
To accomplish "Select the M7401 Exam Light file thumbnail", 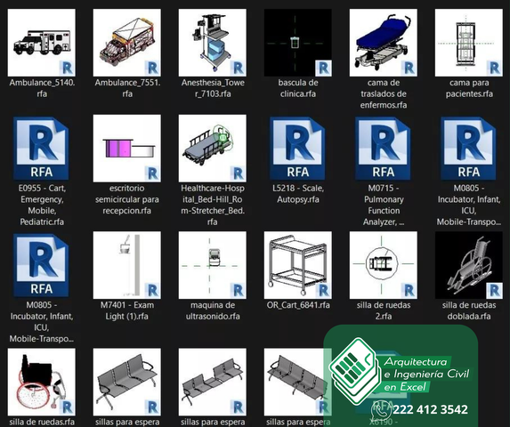I will (x=127, y=265).
